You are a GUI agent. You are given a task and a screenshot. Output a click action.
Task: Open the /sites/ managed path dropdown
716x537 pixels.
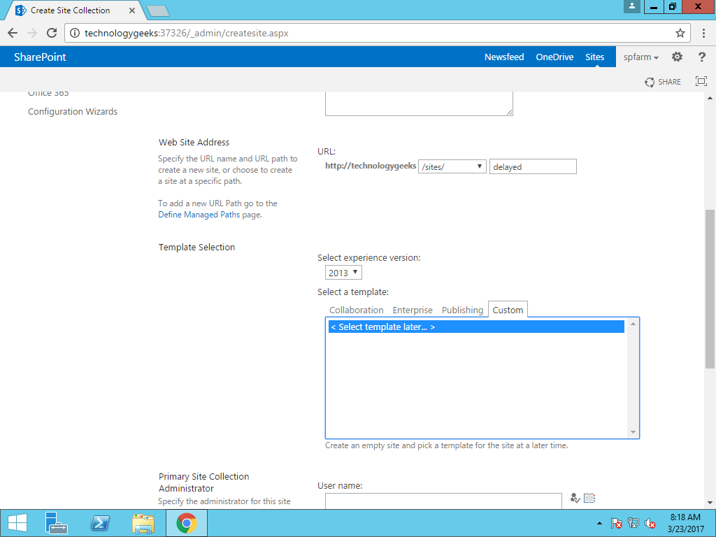pyautogui.click(x=452, y=166)
